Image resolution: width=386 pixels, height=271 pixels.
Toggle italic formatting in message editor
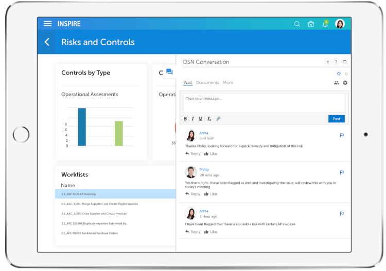(x=193, y=119)
